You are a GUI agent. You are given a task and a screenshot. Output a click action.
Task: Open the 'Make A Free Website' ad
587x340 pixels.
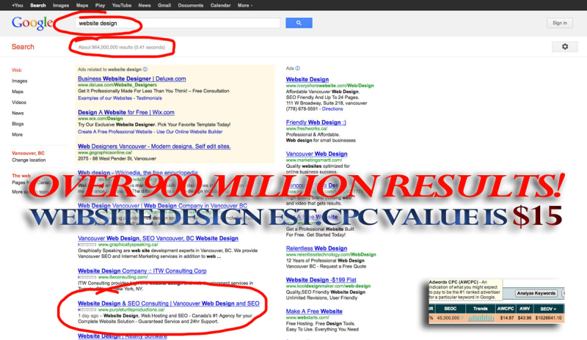coord(314,311)
